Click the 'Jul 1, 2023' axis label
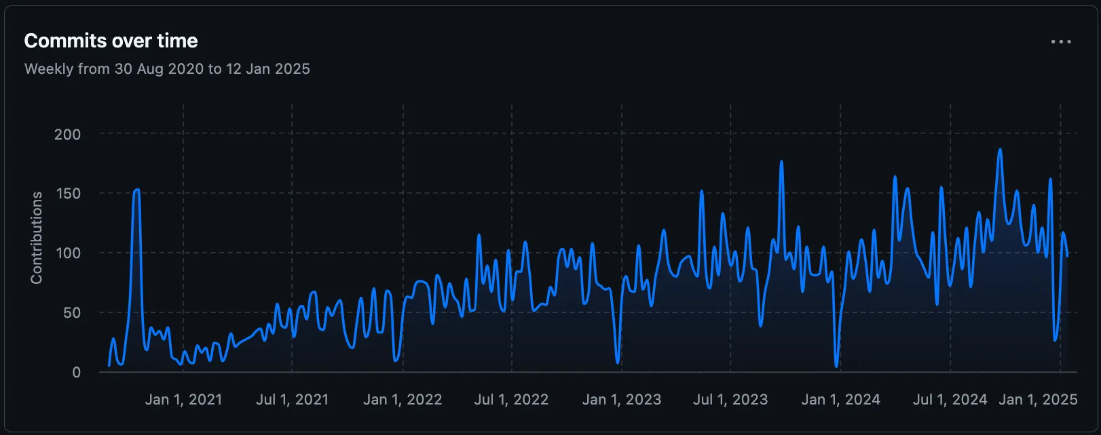The image size is (1101, 435). pos(730,399)
